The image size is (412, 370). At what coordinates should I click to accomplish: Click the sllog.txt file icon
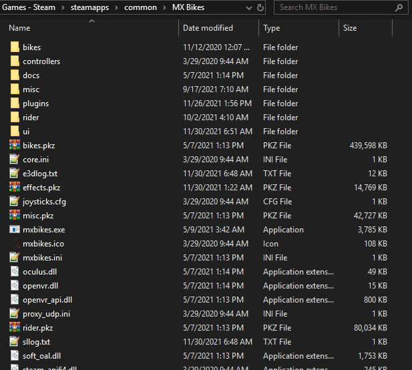pos(15,342)
